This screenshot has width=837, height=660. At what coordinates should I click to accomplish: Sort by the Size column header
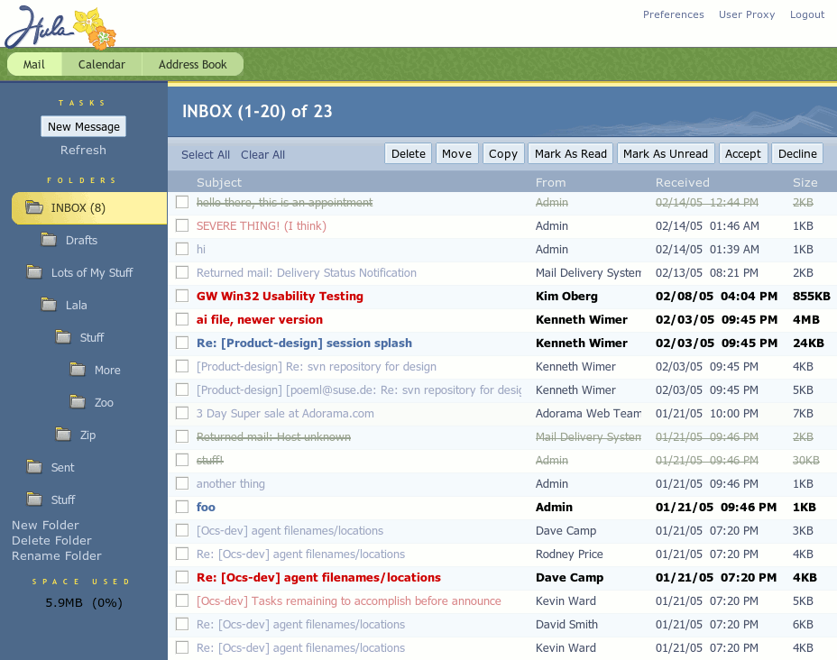pos(805,182)
